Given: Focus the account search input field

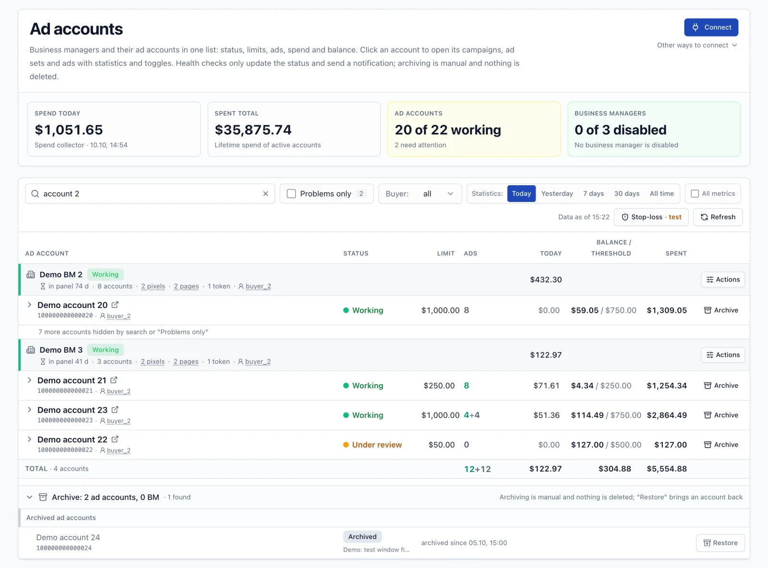Looking at the screenshot, I should click(150, 194).
